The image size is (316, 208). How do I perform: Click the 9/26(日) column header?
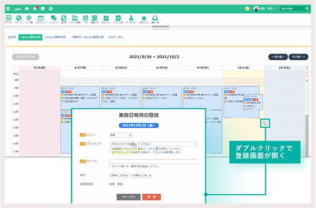[40, 68]
